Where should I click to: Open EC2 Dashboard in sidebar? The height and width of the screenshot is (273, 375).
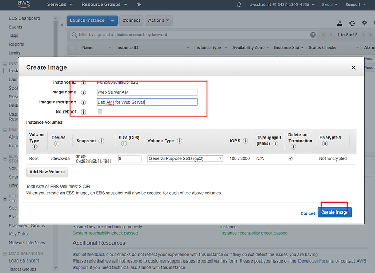tap(24, 18)
